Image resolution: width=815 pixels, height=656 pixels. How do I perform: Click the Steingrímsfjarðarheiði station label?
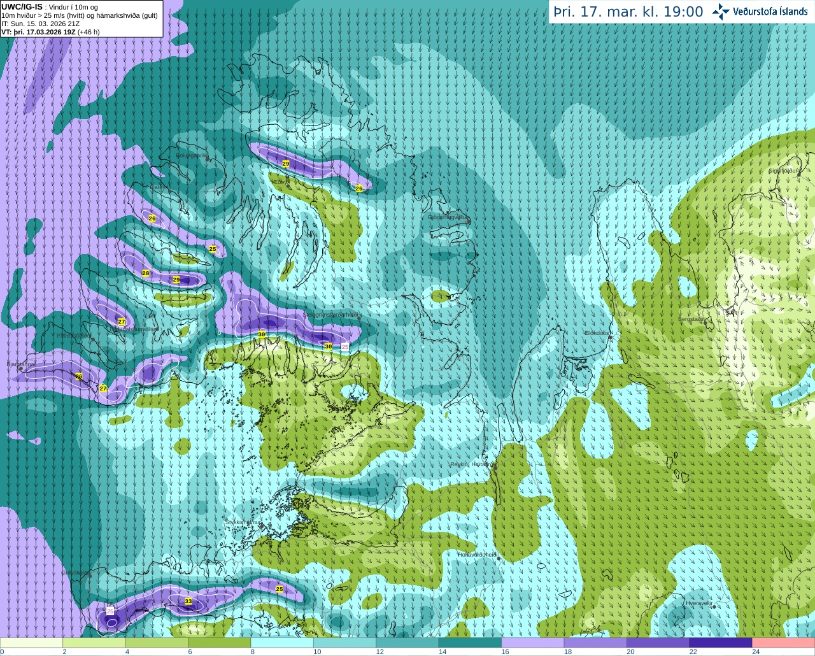[330, 315]
